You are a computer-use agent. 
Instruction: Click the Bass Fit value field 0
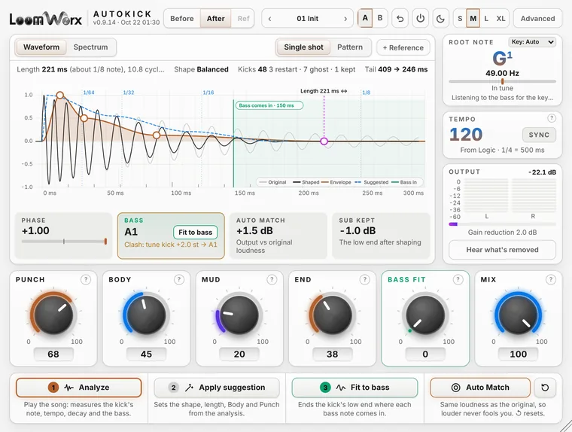click(425, 354)
